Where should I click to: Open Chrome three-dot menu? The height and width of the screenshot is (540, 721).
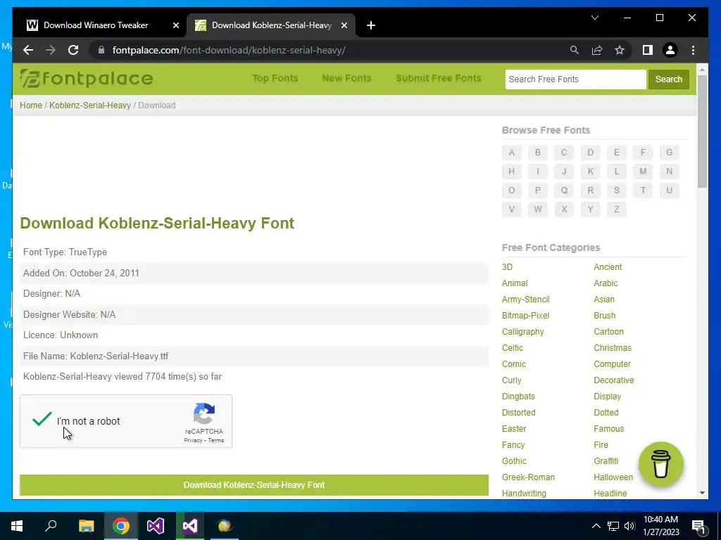pyautogui.click(x=693, y=50)
